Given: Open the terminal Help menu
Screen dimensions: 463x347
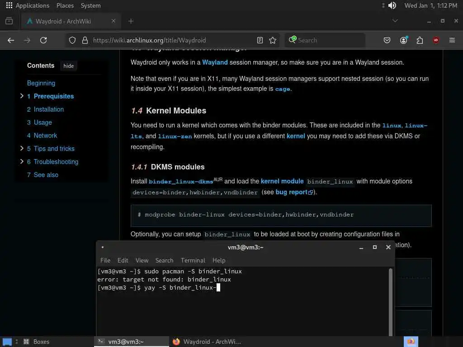Looking at the screenshot, I should [219, 260].
